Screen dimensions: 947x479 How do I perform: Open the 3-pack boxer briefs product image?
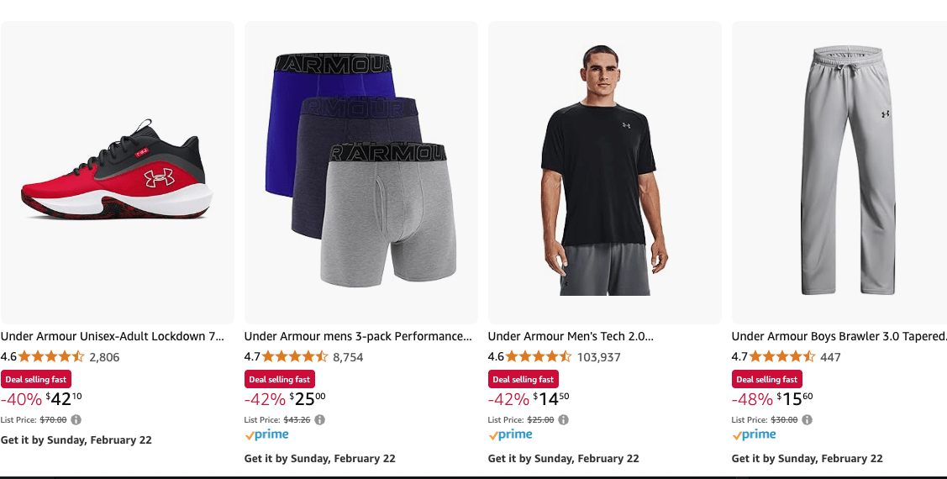point(360,172)
